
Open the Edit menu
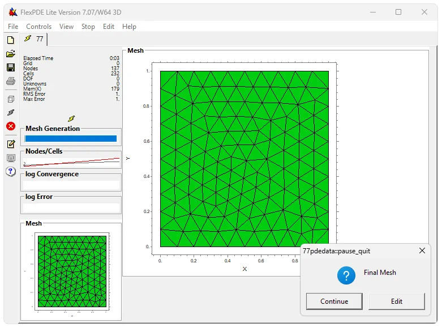pos(109,27)
